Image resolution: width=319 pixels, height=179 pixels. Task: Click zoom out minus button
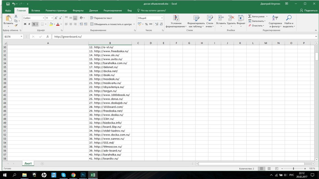tap(282, 169)
